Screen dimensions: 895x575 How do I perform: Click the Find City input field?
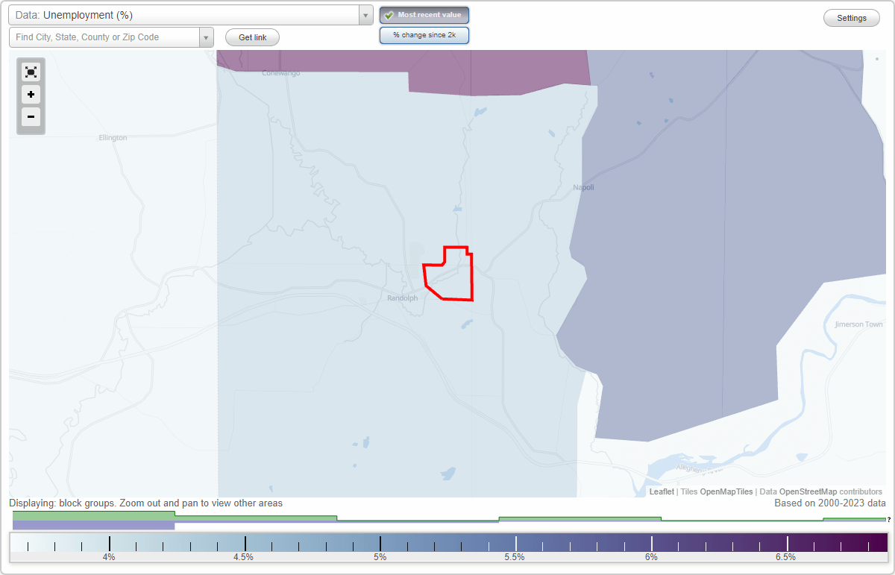click(x=104, y=37)
